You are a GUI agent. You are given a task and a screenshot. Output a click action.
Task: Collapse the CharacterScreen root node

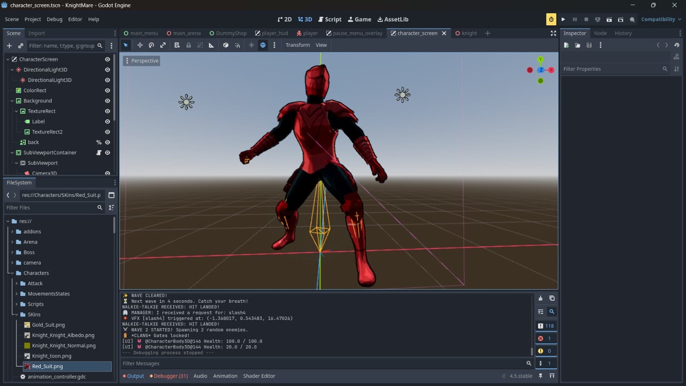coord(8,59)
